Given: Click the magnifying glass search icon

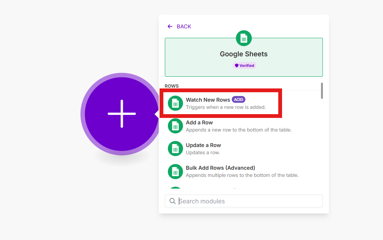Looking at the screenshot, I should click(172, 201).
